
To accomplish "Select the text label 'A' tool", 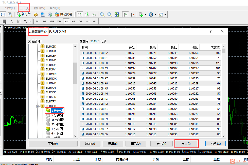I will click(x=11, y=21).
